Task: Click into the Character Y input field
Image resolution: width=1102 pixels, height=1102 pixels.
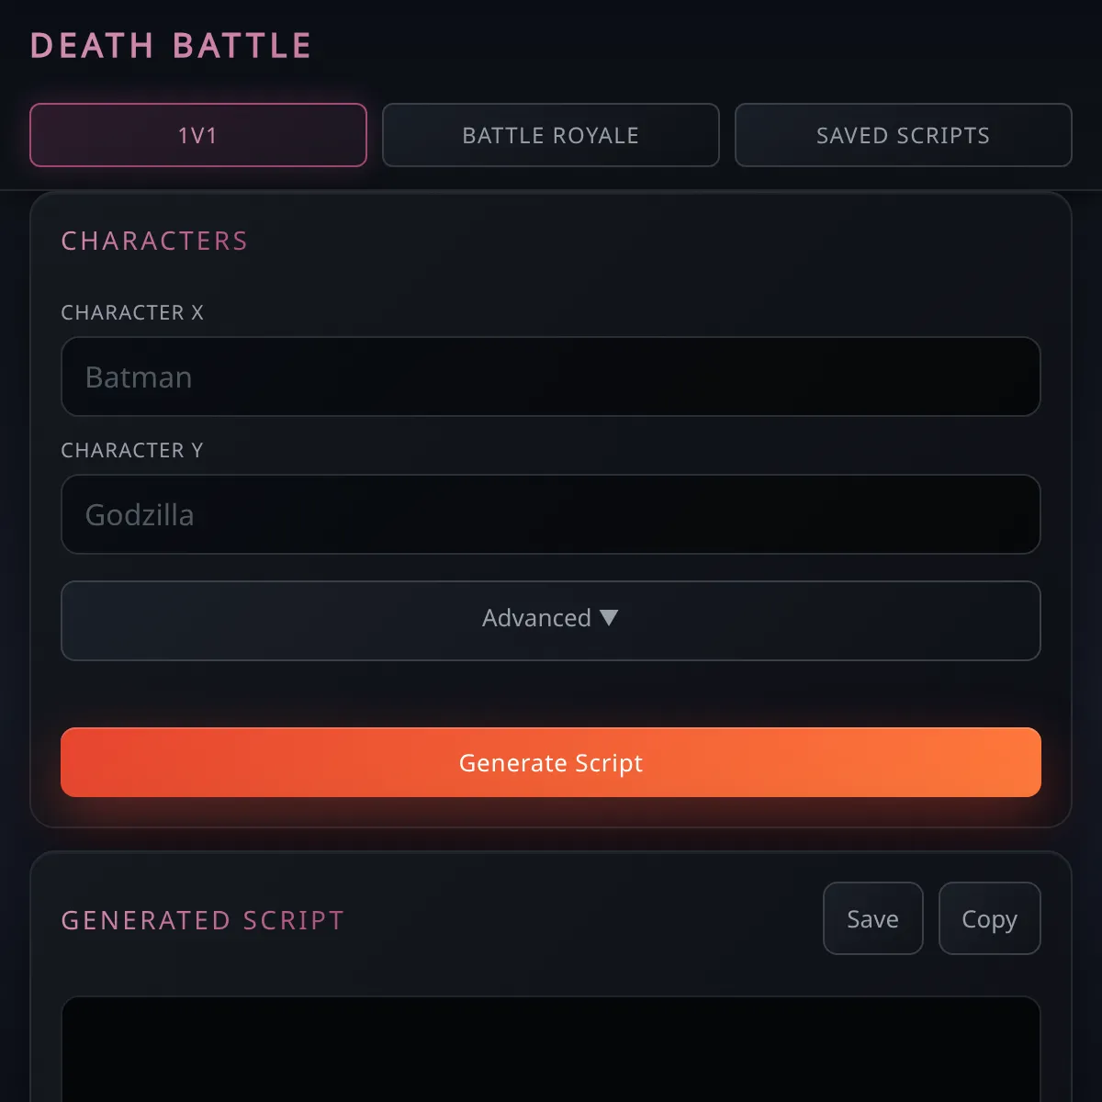Action: 551,514
